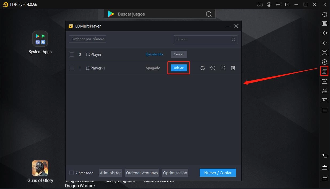
Task: Raise the volume with the sidebar speaker plus icon
Action: (325, 33)
